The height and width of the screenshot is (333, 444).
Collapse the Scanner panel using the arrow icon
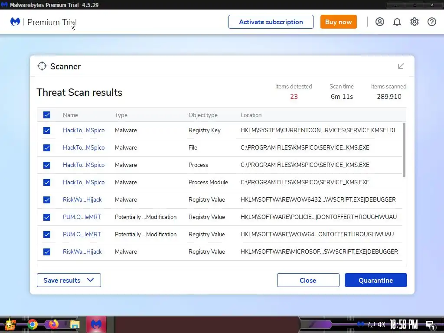401,66
